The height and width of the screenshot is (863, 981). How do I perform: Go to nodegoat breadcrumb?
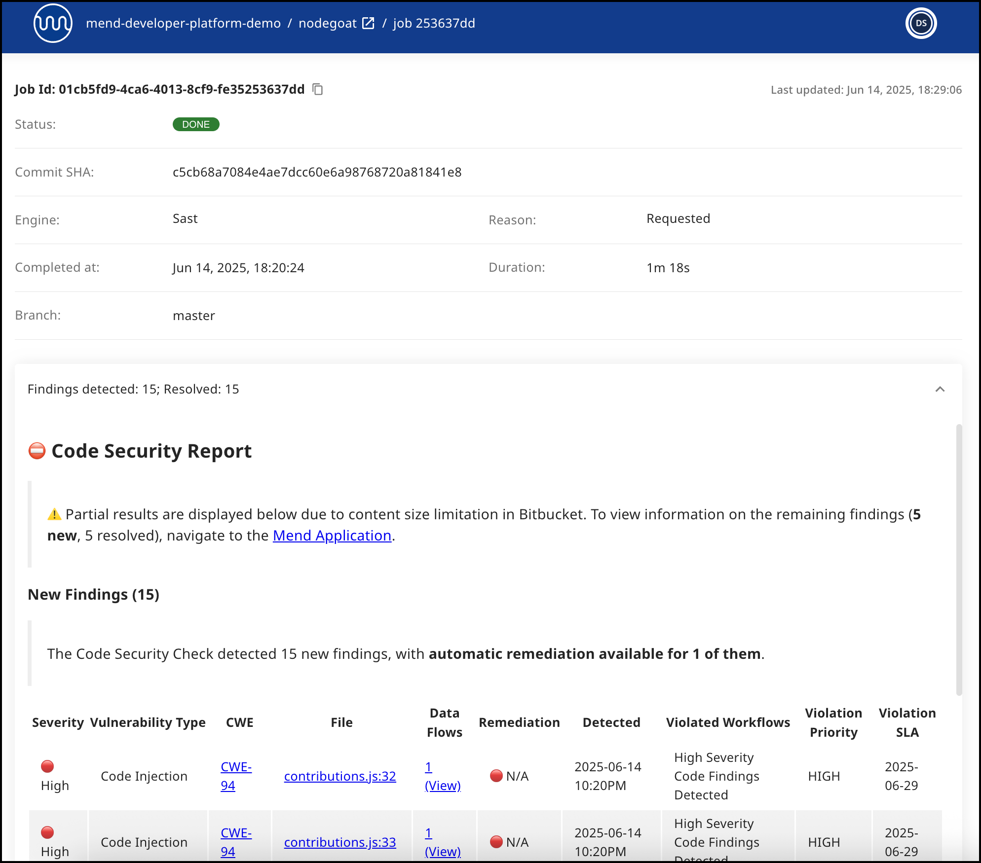[327, 23]
